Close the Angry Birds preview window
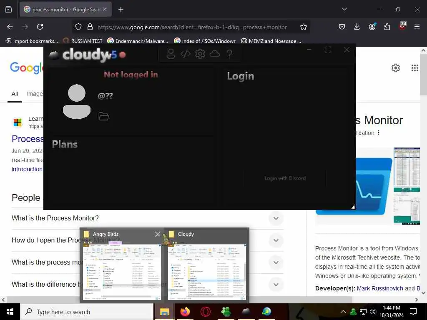Screen dimensions: 427x320 coord(157,234)
